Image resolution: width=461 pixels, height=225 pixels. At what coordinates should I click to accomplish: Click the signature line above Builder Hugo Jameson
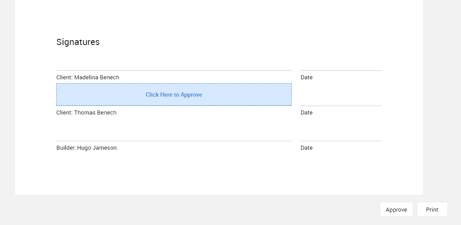(174, 141)
